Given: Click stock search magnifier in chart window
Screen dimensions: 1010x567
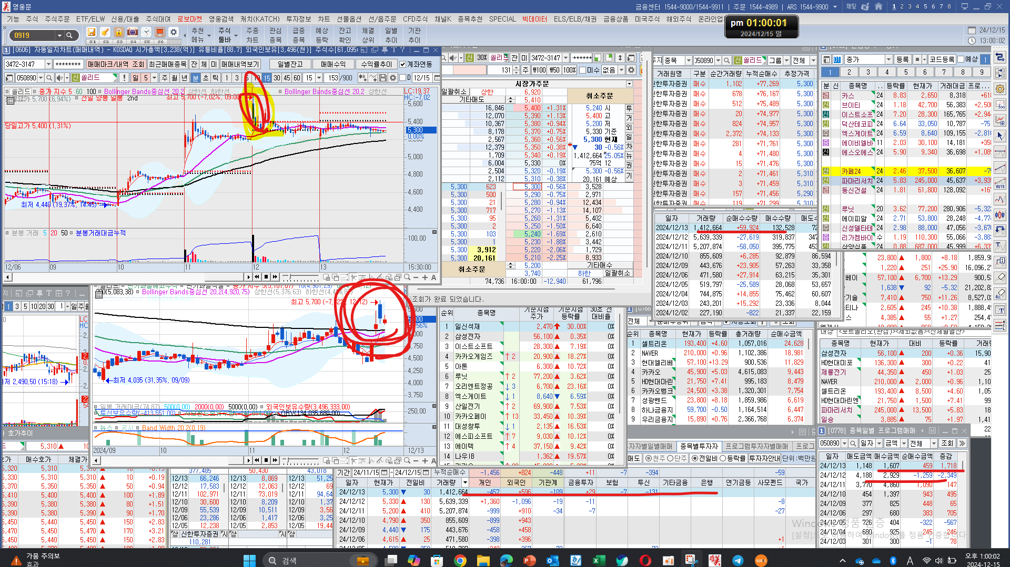Looking at the screenshot, I should click(49, 78).
